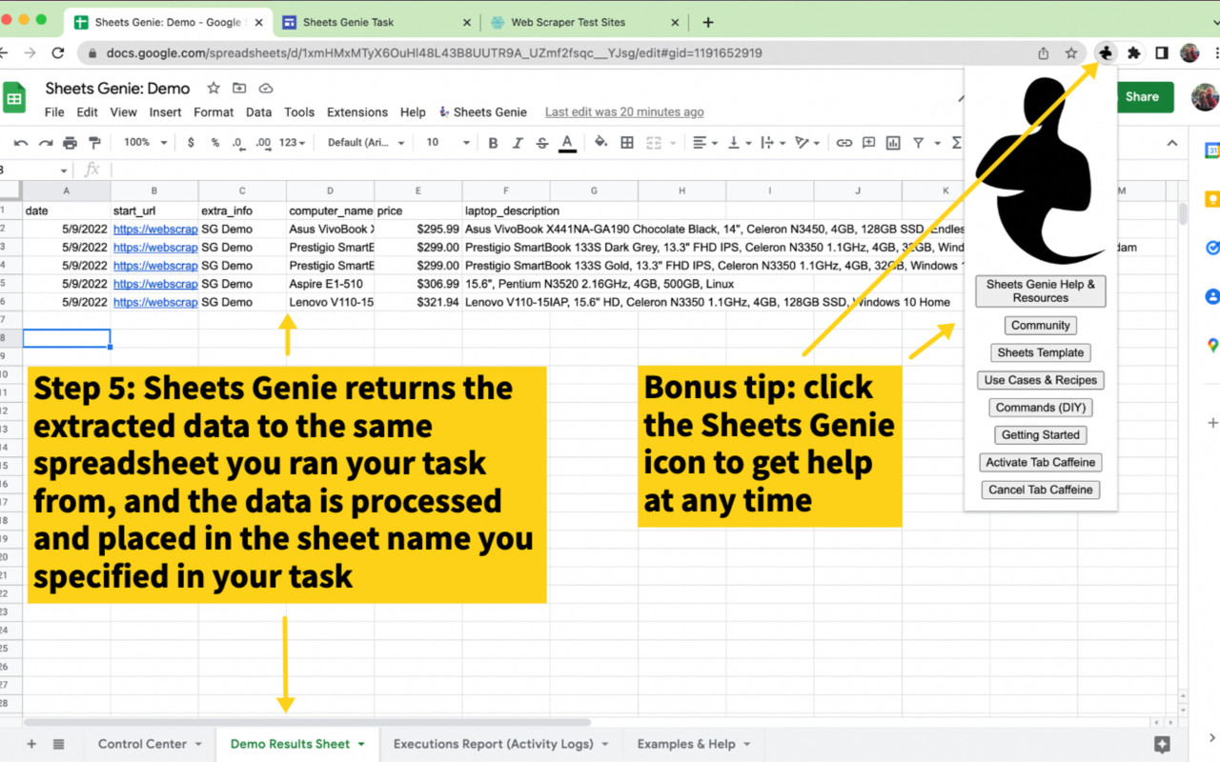Screen dimensions: 1220x762
Task: Click the Move to folder icon
Action: 239,89
